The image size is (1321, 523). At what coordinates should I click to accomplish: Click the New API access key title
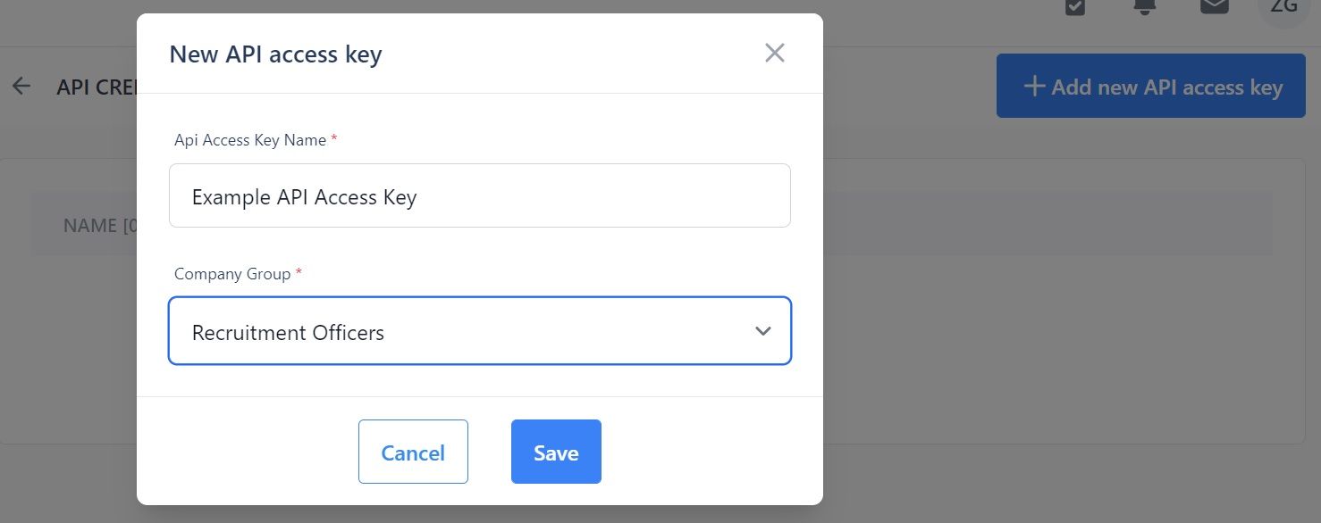(275, 54)
